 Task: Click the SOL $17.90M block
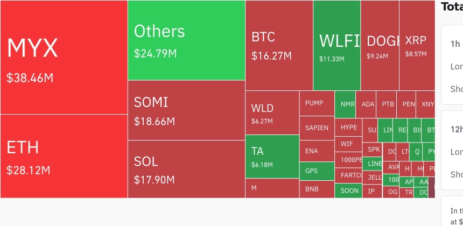pyautogui.click(x=187, y=169)
